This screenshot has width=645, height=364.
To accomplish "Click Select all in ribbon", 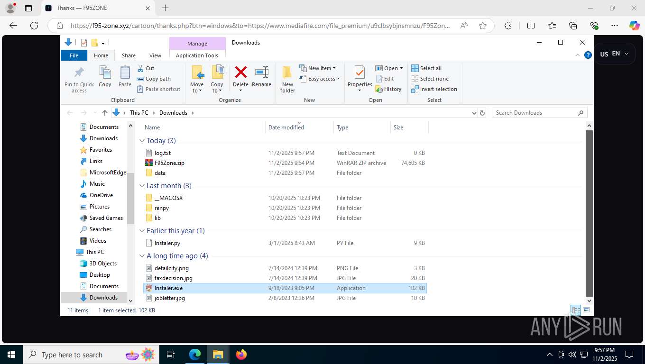I will click(426, 68).
